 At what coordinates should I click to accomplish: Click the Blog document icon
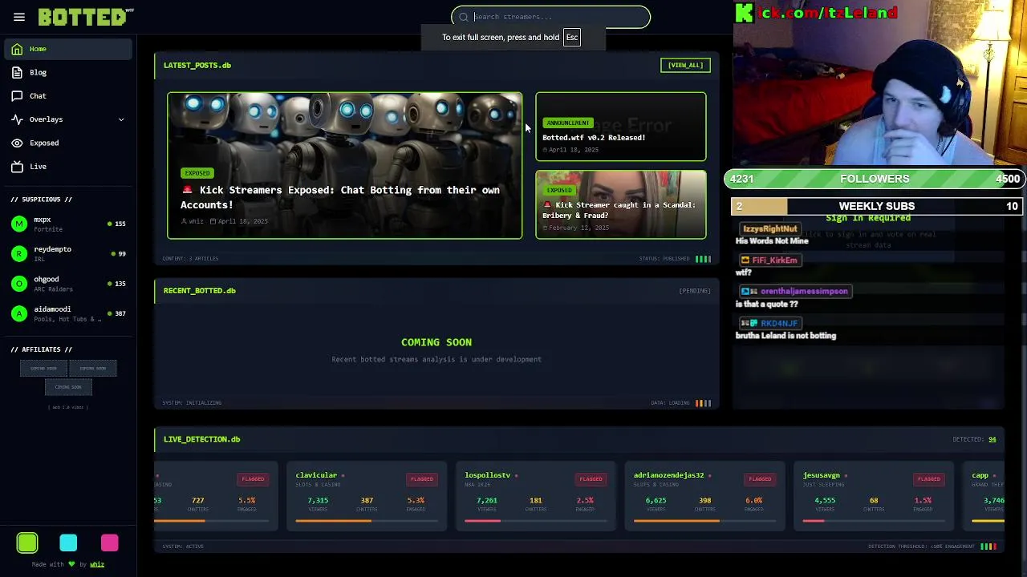(17, 72)
